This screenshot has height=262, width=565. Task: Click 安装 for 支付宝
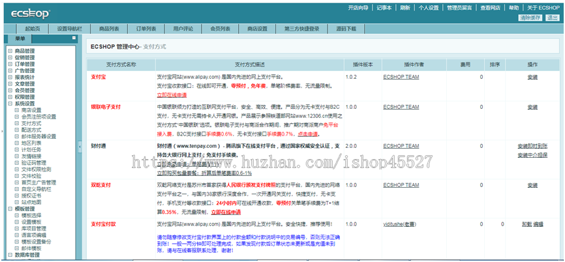532,77
